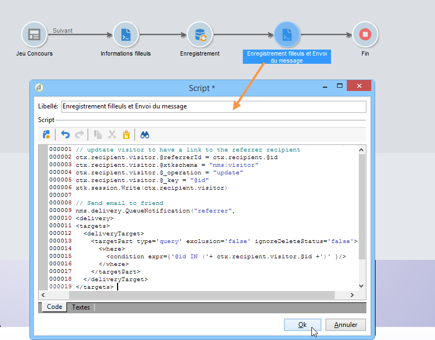This screenshot has width=435, height=340.
Task: Click the Suivant transition label
Action: pos(63,31)
